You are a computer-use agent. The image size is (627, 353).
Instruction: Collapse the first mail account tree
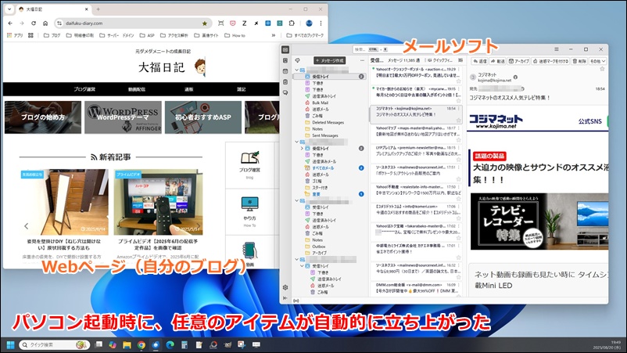[x=297, y=70]
